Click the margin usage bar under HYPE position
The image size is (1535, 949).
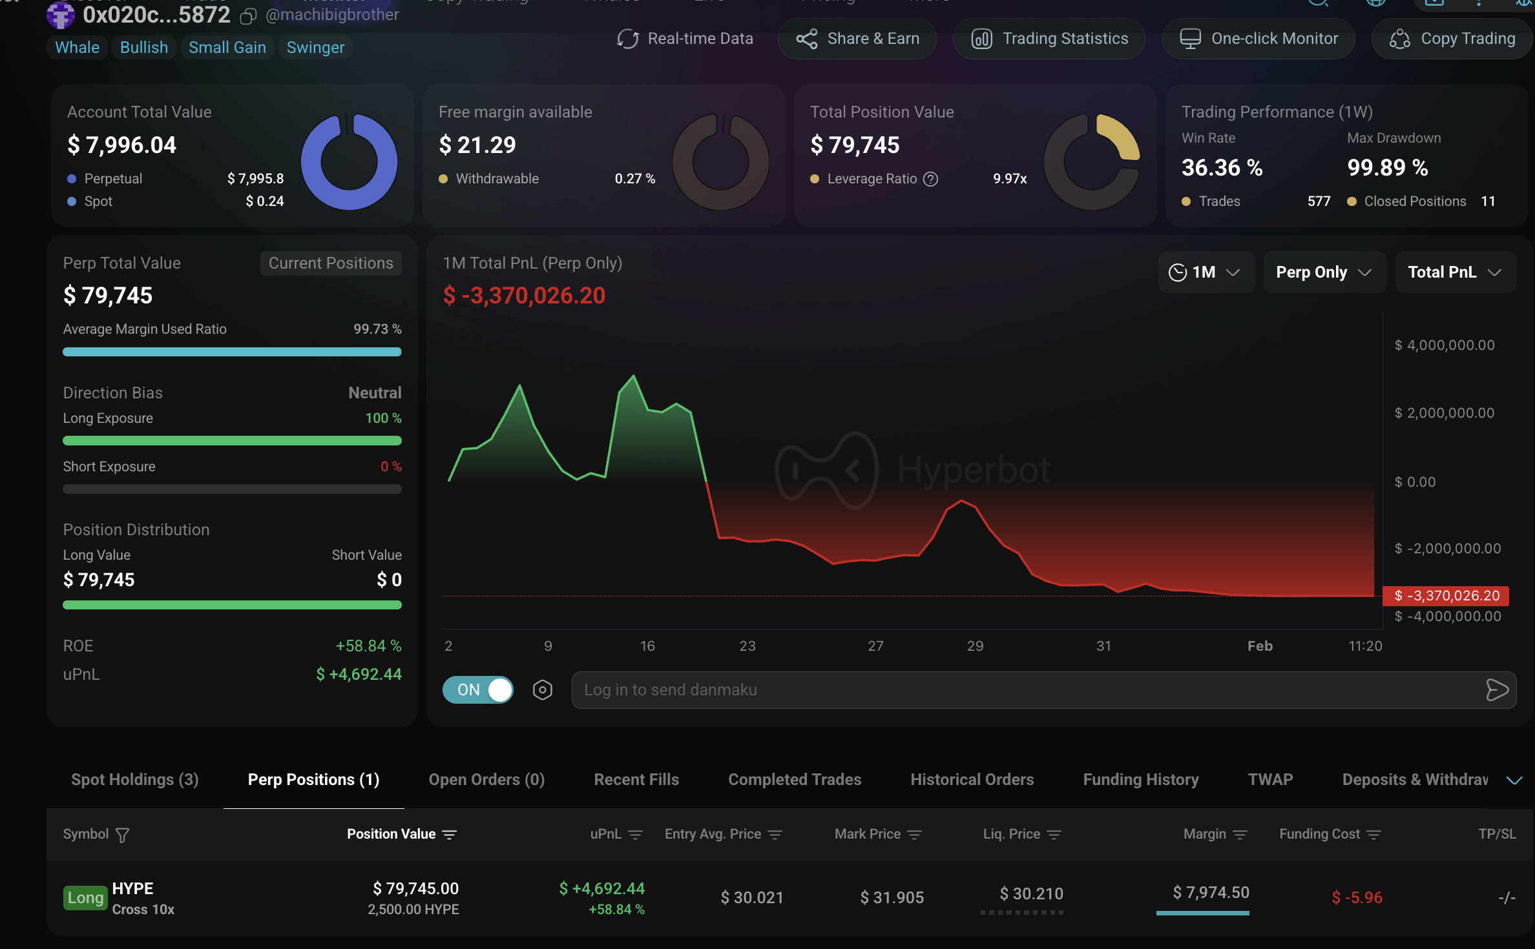1203,914
